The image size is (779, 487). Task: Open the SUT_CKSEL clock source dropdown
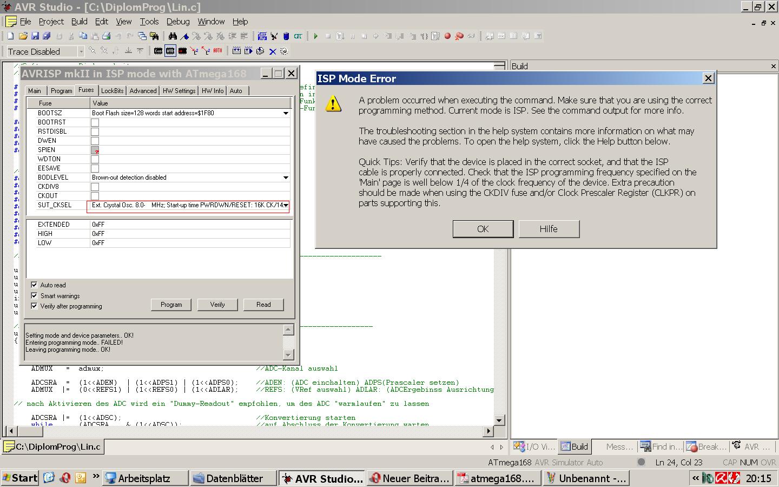click(286, 205)
